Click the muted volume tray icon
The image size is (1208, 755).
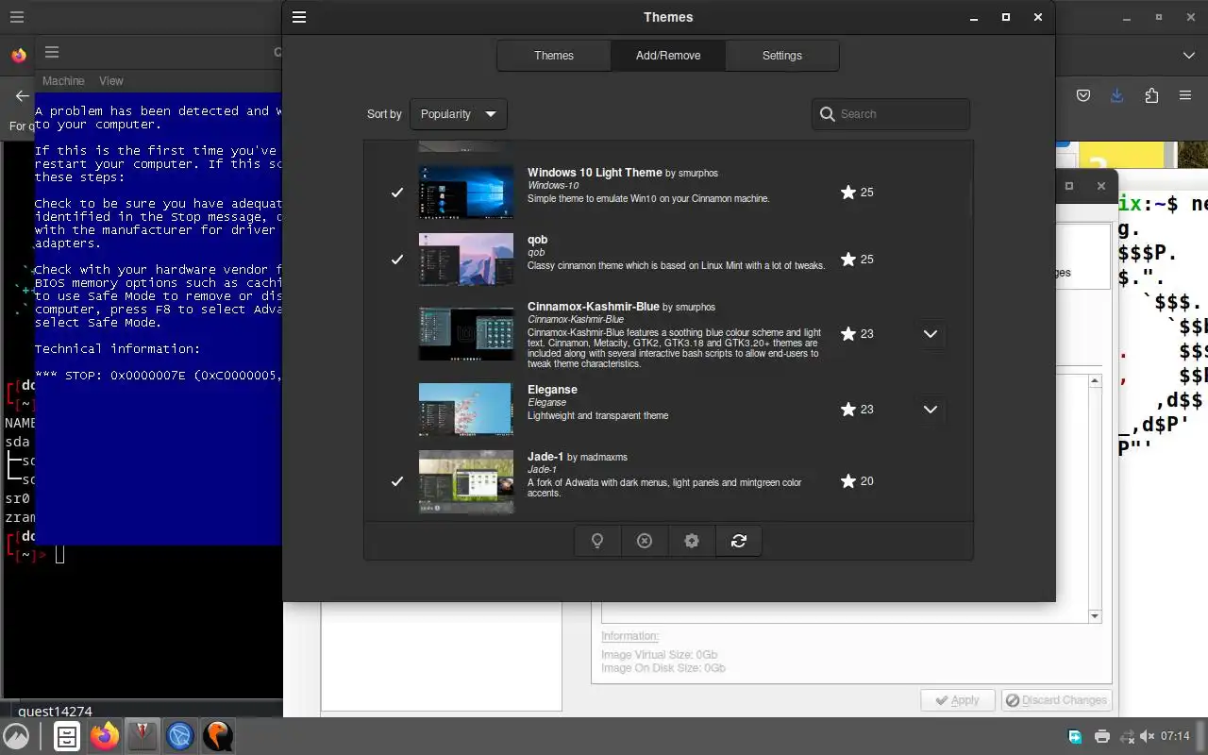click(x=1147, y=736)
